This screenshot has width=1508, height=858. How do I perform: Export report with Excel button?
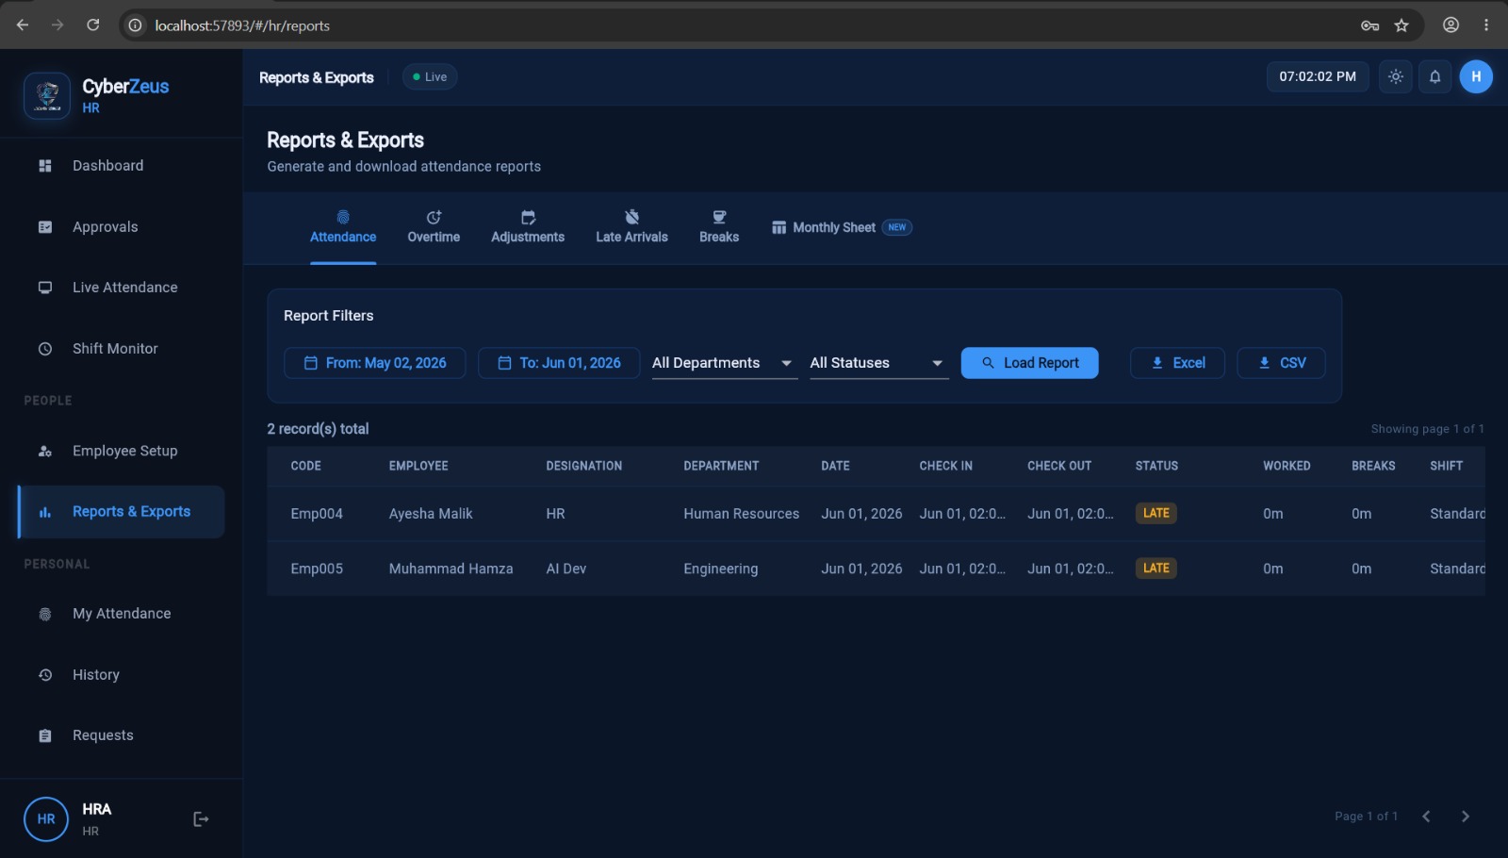click(1177, 363)
